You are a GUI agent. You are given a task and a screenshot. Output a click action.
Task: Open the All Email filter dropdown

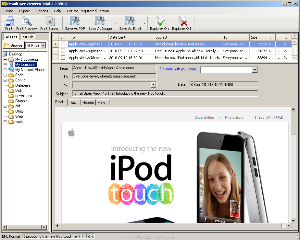43,45
